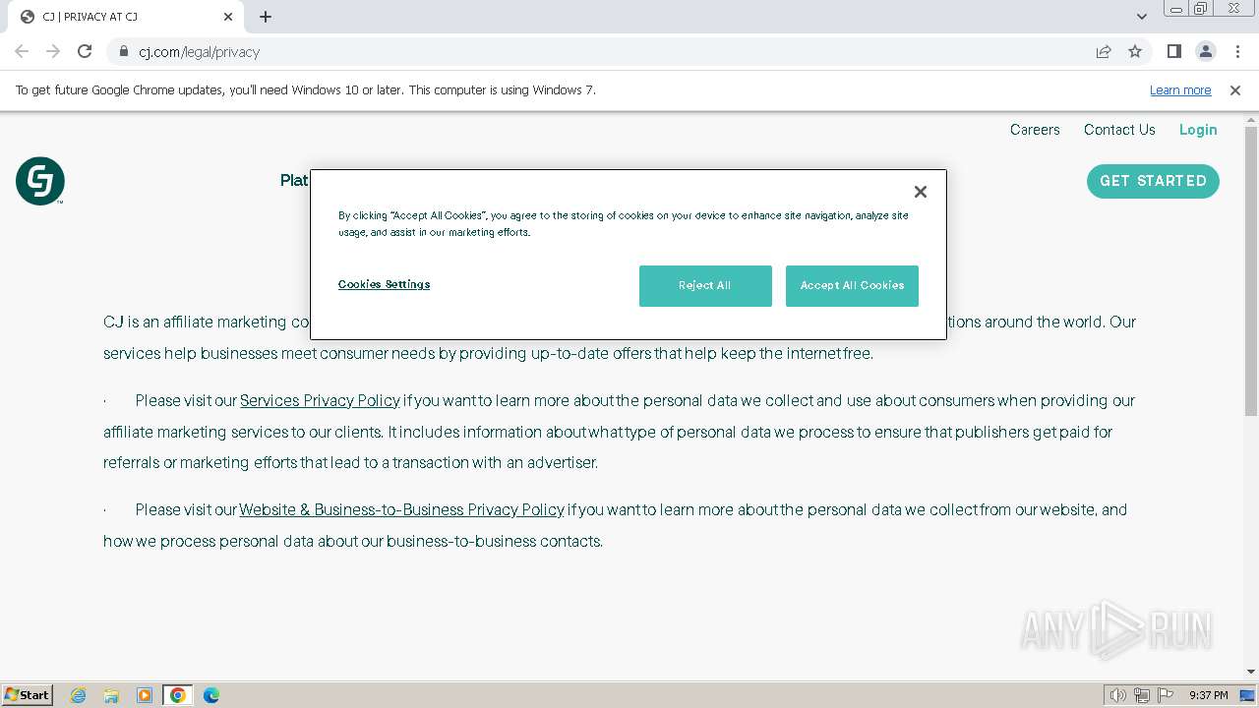
Task: Open the browser side panel icon
Action: 1173,51
